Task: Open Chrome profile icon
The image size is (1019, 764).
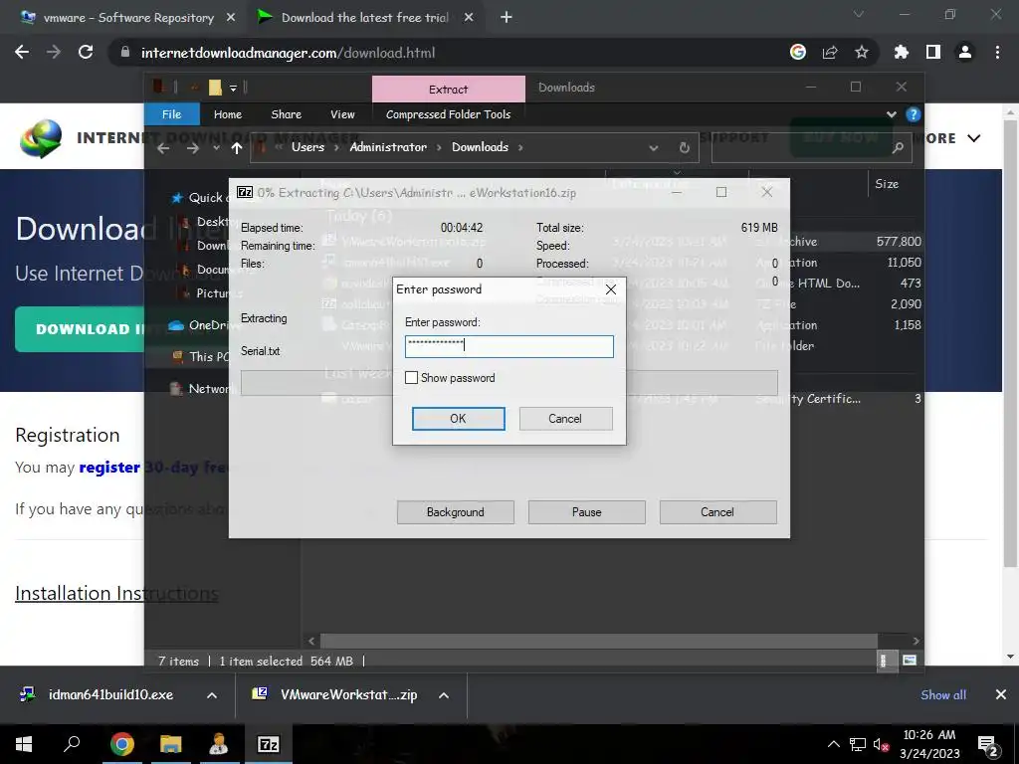Action: pos(965,53)
